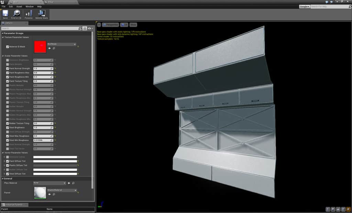This screenshot has height=213, width=352.
Task: Use selected asset arrow for Parent
Action: tap(49, 194)
